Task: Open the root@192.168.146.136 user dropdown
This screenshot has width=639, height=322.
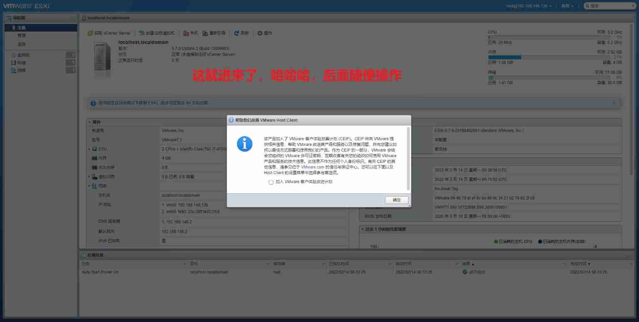Action: [x=529, y=6]
